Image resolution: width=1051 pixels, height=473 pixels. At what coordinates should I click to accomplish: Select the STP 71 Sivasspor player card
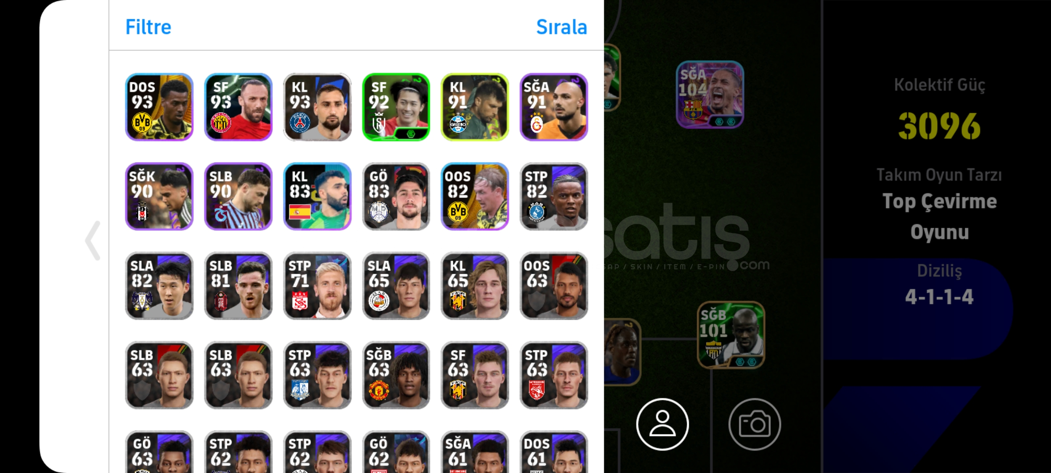[x=317, y=286]
